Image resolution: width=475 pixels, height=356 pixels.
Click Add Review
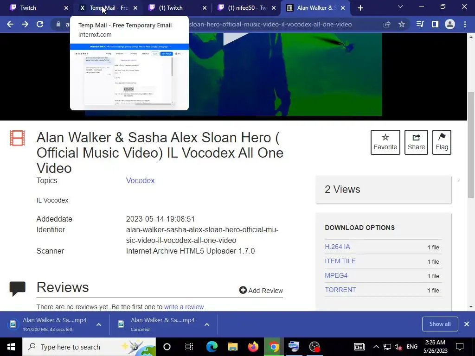point(261,290)
